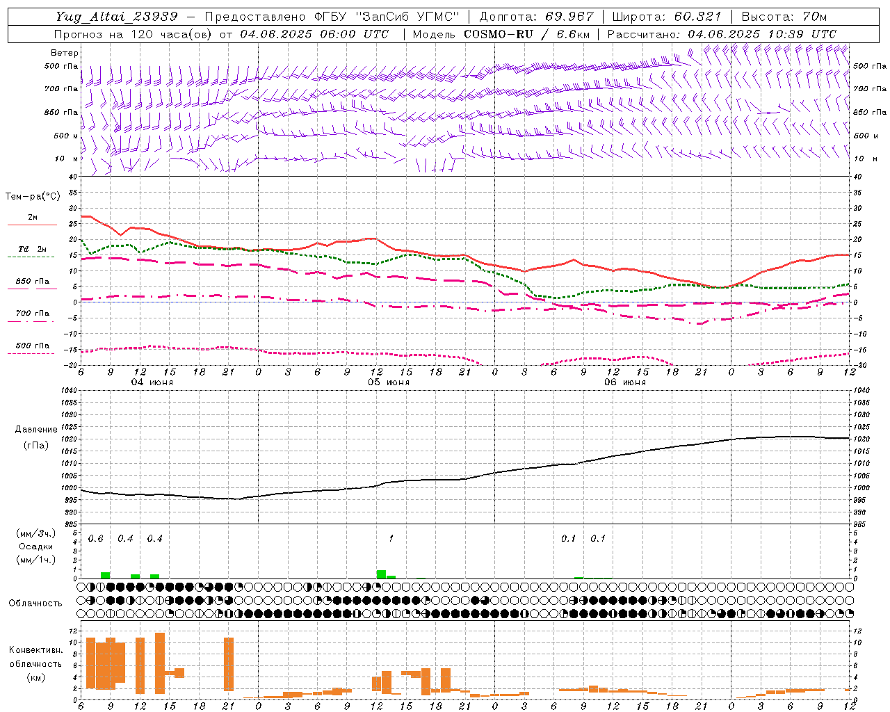Click the Осадки chart label
The height and width of the screenshot is (712, 890).
click(x=36, y=547)
